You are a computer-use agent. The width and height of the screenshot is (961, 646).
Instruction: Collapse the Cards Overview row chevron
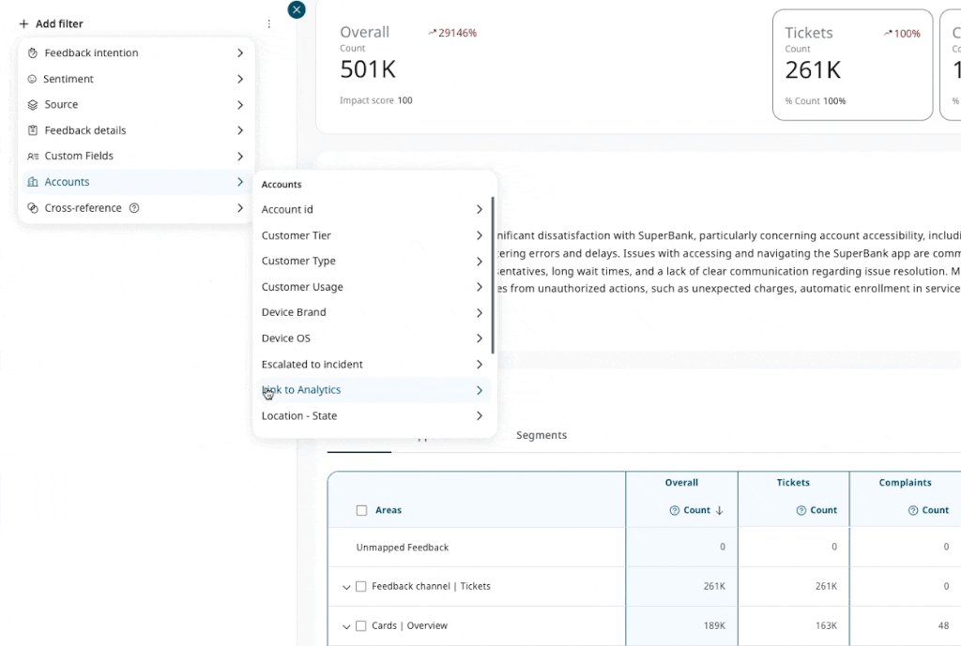(x=346, y=626)
